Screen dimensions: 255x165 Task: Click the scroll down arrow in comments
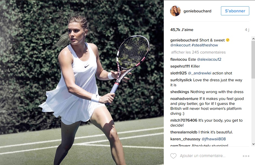(x=253, y=144)
